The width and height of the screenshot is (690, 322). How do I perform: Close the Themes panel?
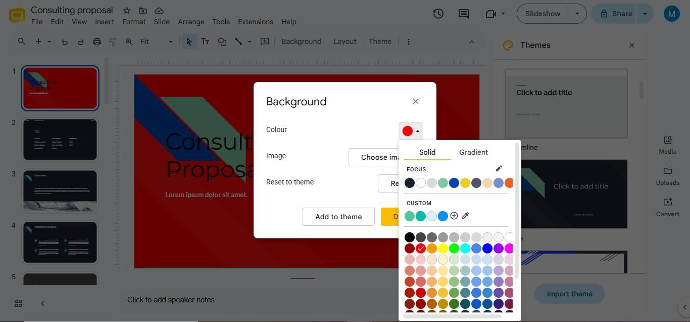pyautogui.click(x=631, y=45)
